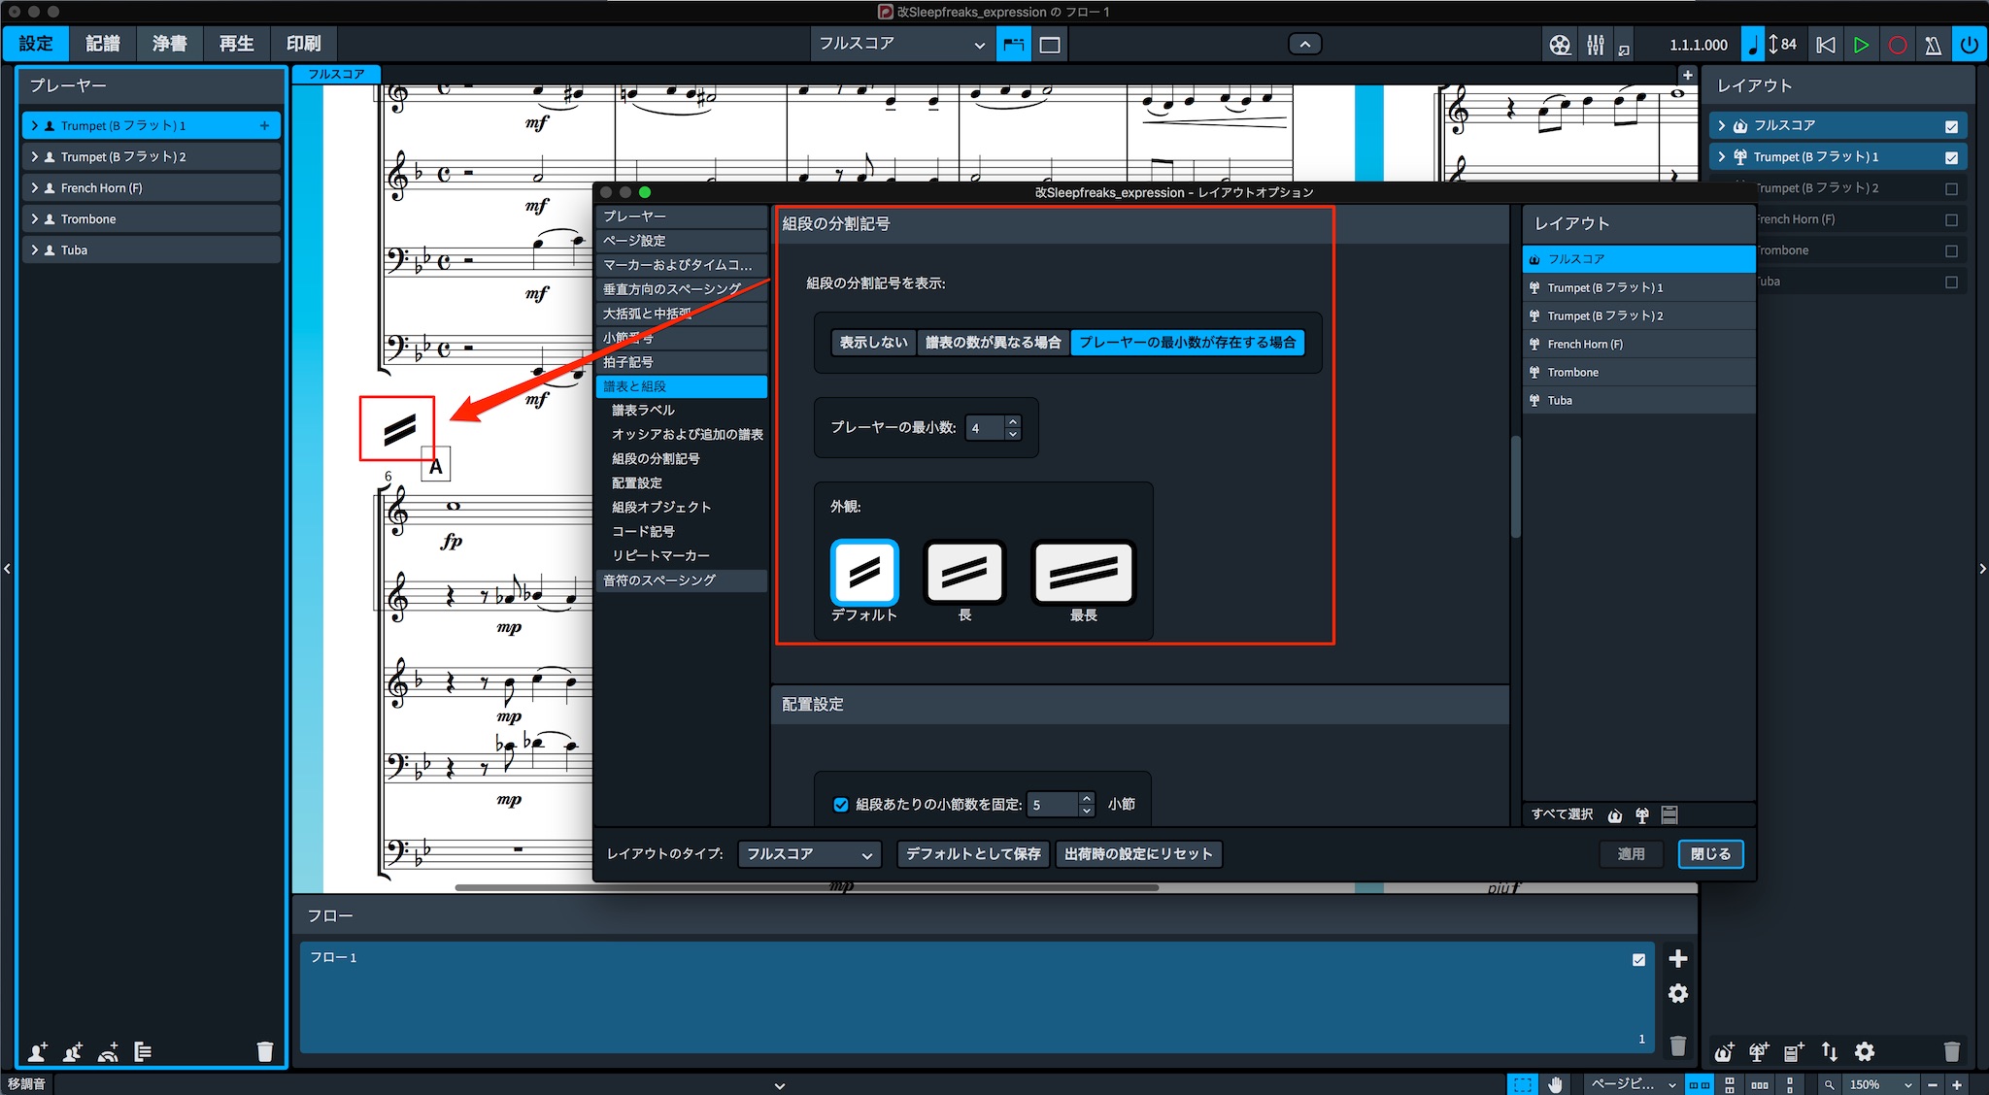Expand Trombone player row
Screen dimensions: 1989x1095
click(35, 219)
